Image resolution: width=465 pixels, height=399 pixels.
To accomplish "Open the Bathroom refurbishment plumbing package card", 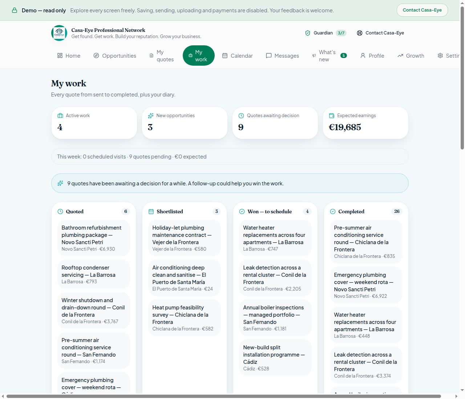I will point(94,238).
